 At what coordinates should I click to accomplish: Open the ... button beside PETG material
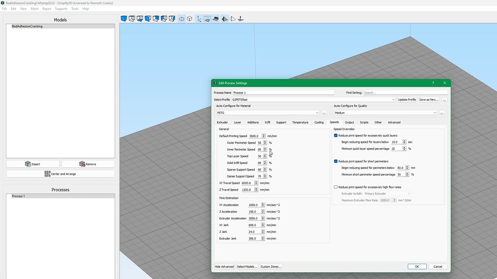pos(324,113)
